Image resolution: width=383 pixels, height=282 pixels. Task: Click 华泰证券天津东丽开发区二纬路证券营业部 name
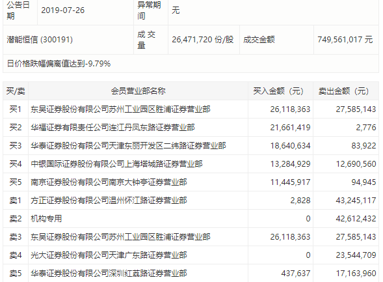(128, 145)
